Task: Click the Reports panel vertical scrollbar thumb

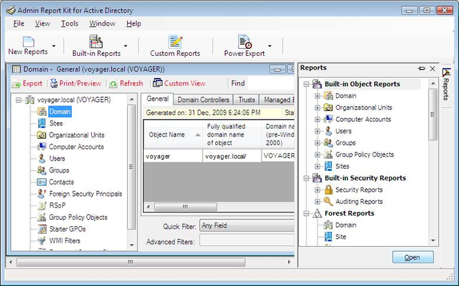Action: coord(433,114)
